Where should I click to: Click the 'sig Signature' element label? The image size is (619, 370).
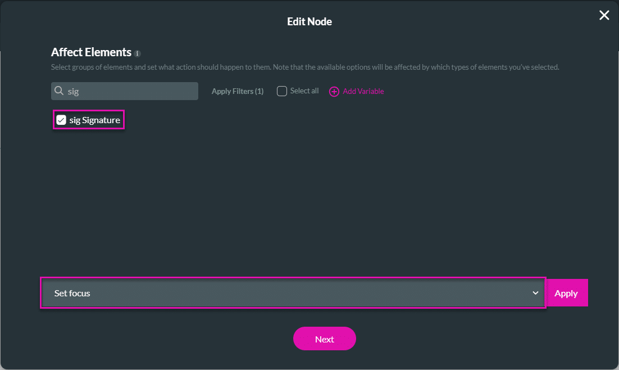(x=95, y=120)
